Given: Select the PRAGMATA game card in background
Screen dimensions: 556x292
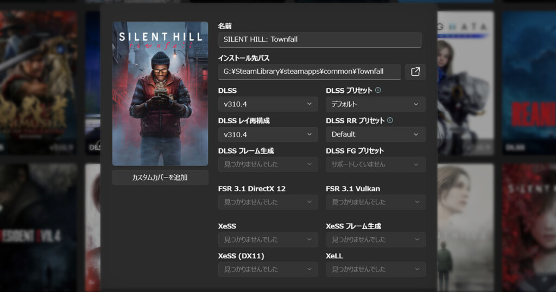Looking at the screenshot, I should (465, 82).
